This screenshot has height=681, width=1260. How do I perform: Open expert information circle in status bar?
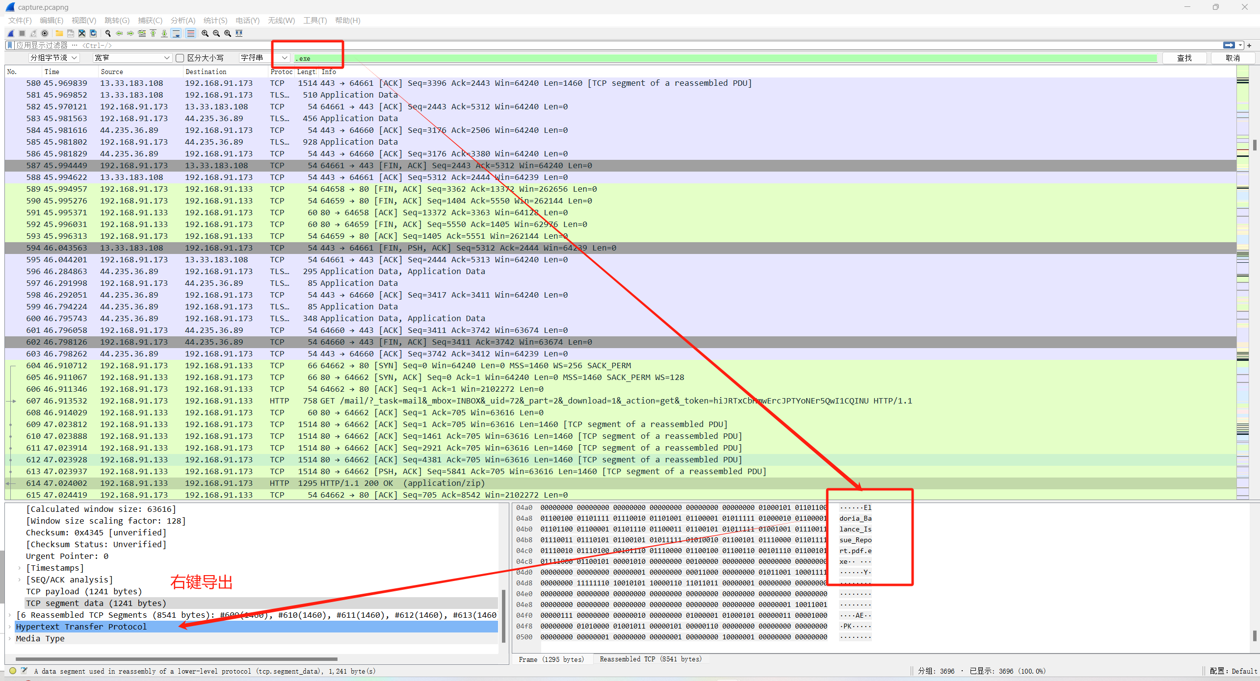coord(13,671)
